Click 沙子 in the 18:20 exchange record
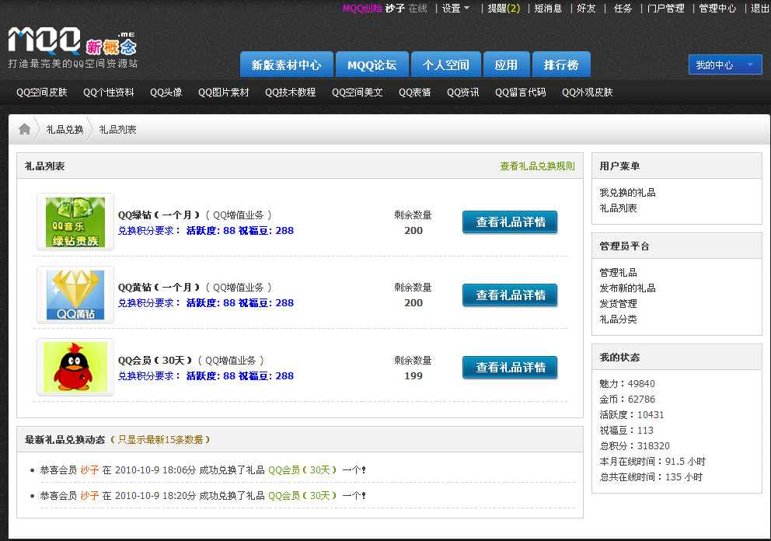771x541 pixels. [x=89, y=496]
